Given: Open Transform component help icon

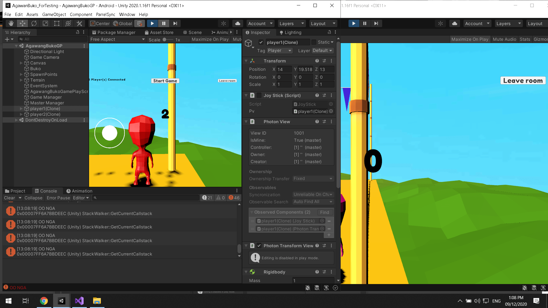Looking at the screenshot, I should click(317, 61).
